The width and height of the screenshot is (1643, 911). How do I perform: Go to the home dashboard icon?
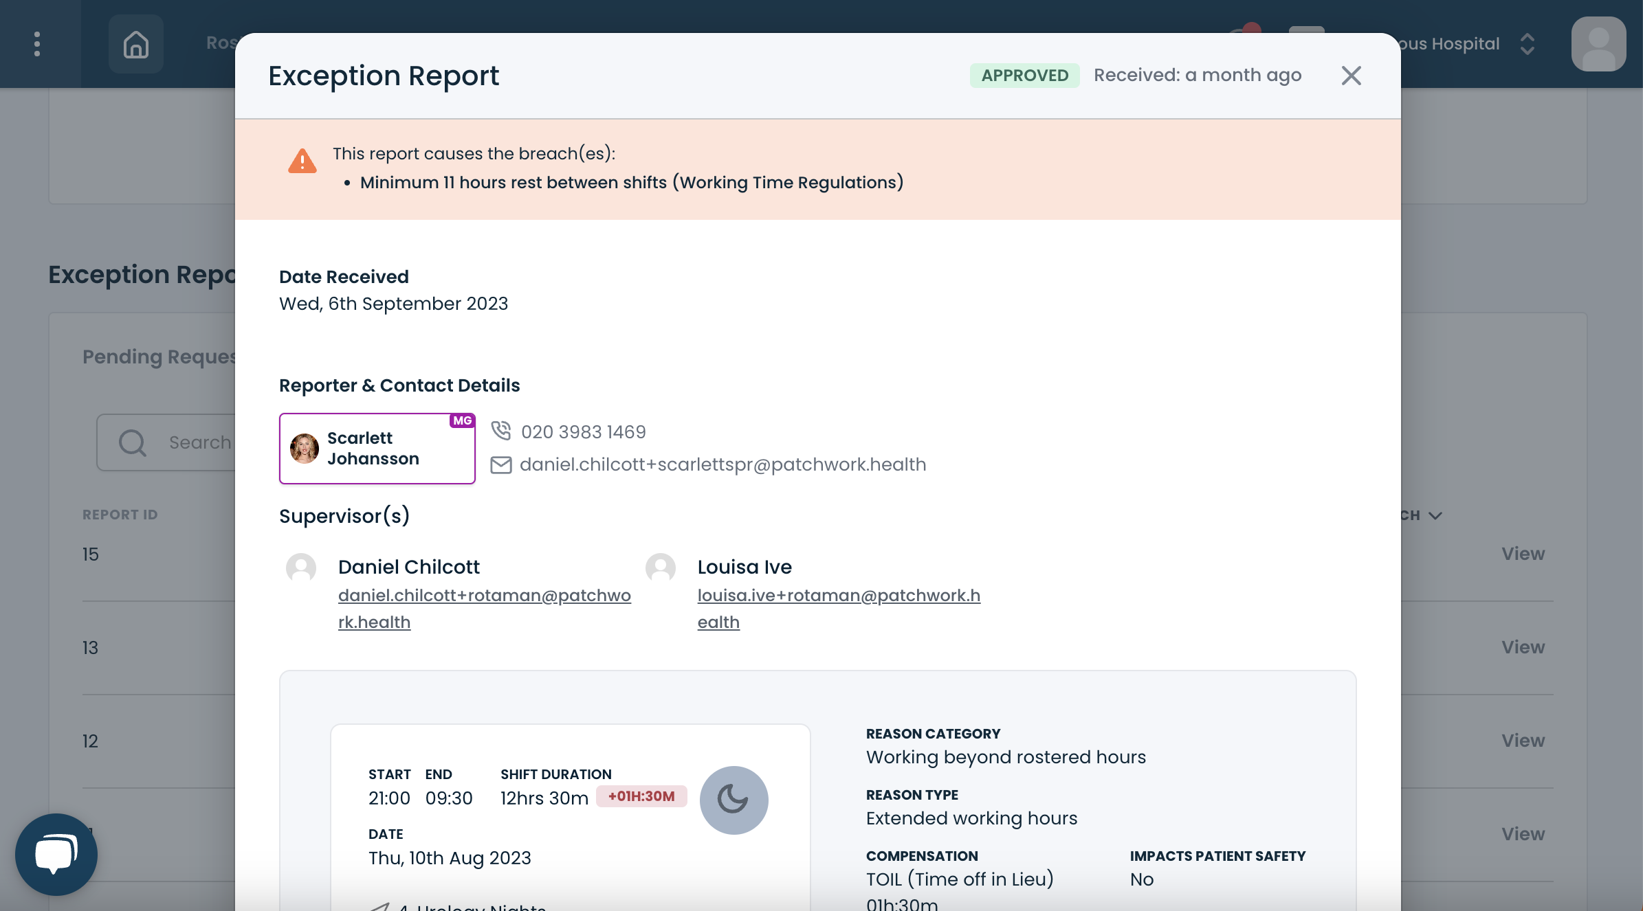click(x=135, y=44)
